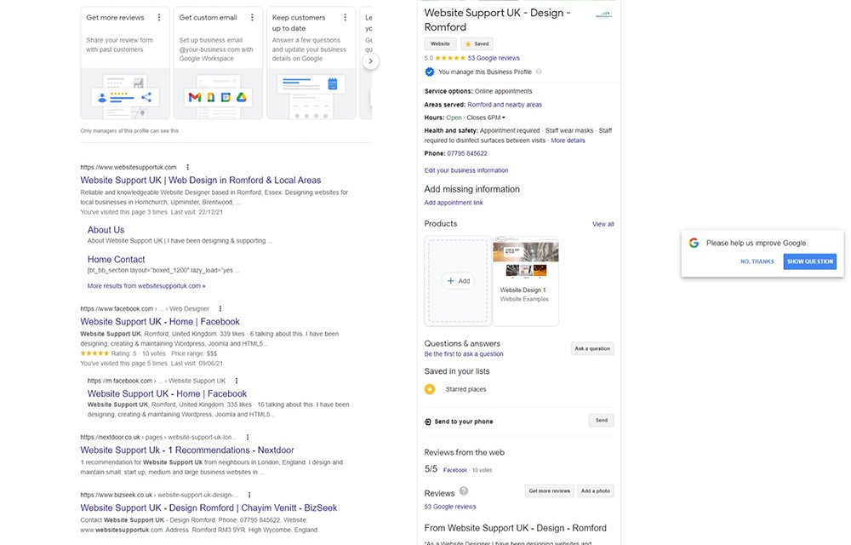851x545 pixels.
Task: Click SHOW QUESTION button
Action: [x=810, y=261]
